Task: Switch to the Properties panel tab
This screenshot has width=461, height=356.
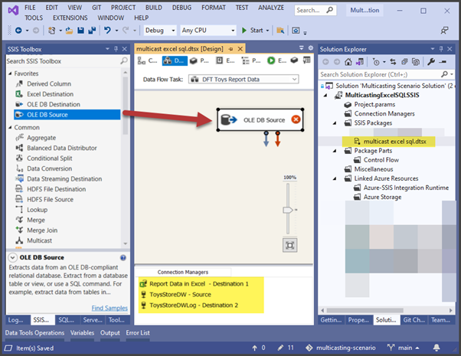Action: [x=358, y=320]
